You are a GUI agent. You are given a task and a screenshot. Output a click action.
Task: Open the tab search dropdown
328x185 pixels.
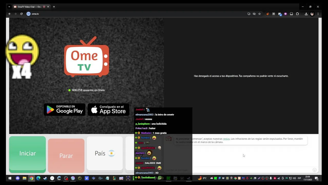click(x=9, y=7)
